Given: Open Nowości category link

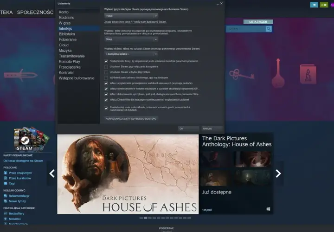Looking at the screenshot, I should pos(15,219).
